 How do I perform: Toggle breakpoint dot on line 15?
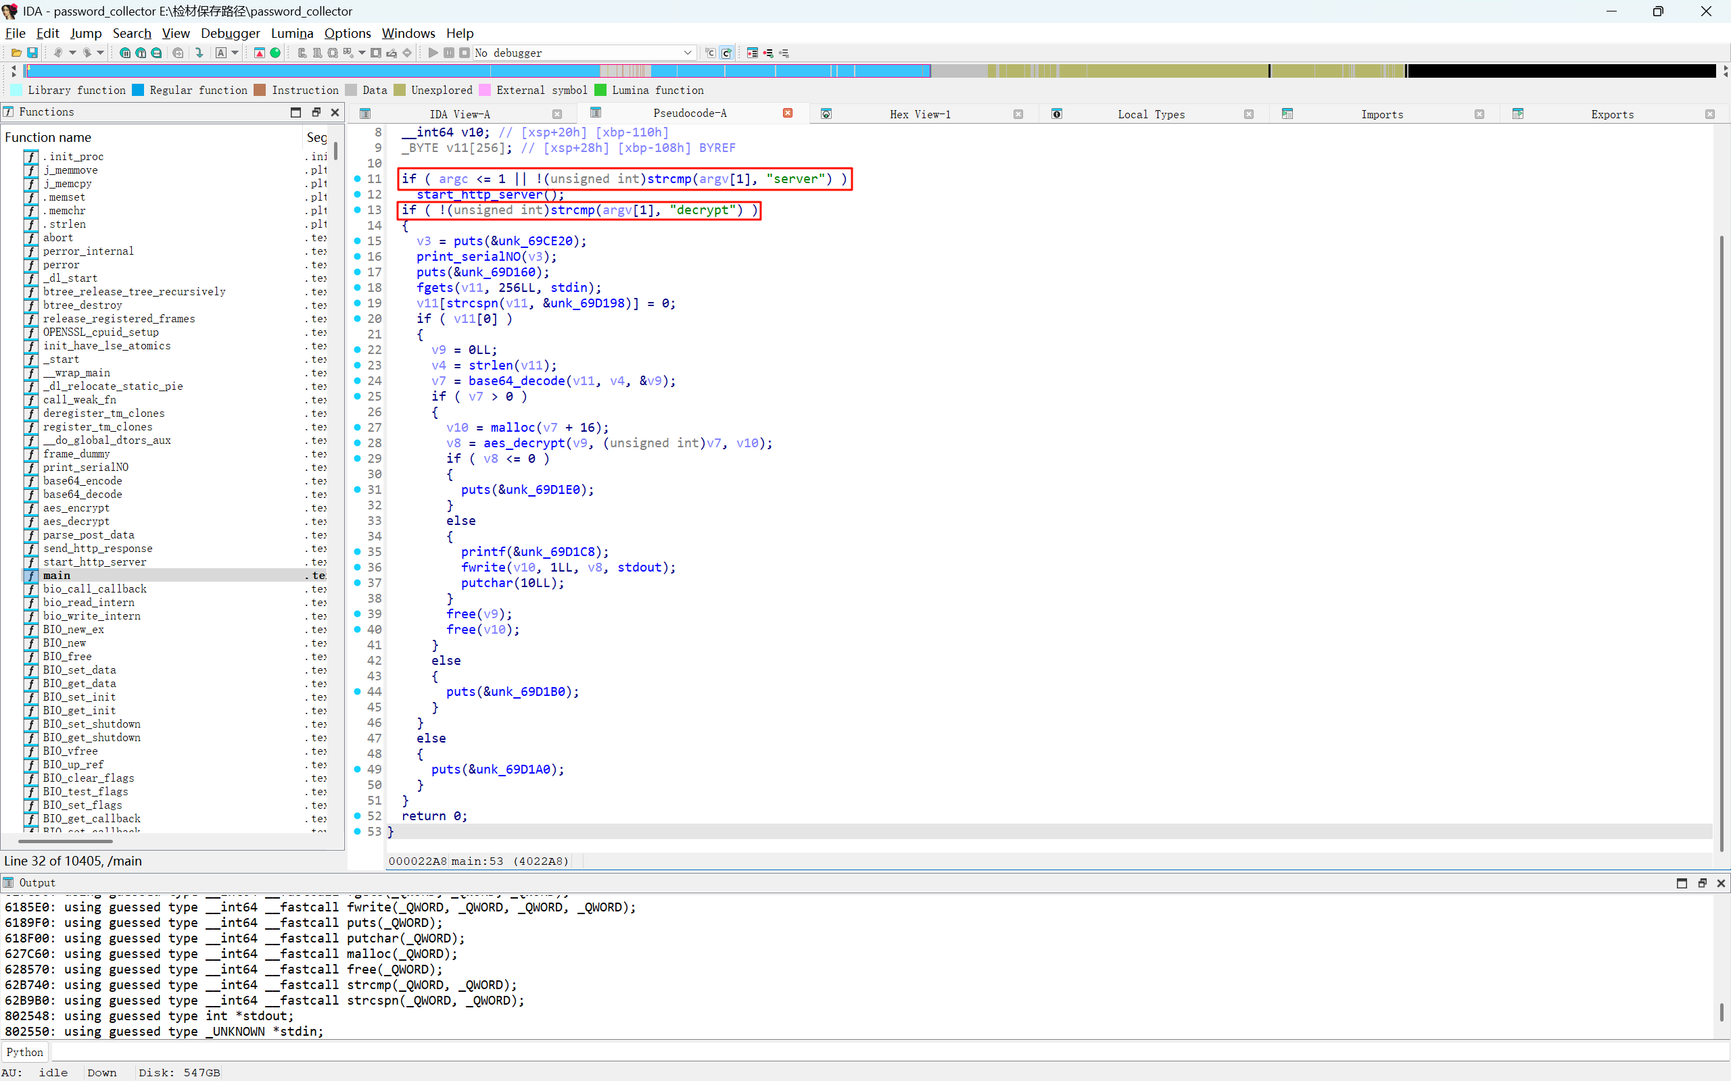click(358, 241)
